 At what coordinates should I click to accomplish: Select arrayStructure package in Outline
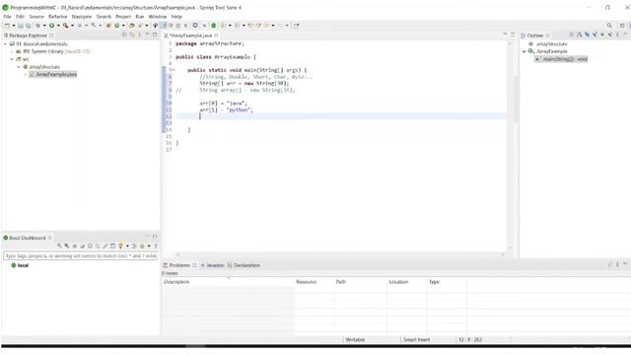coord(548,43)
